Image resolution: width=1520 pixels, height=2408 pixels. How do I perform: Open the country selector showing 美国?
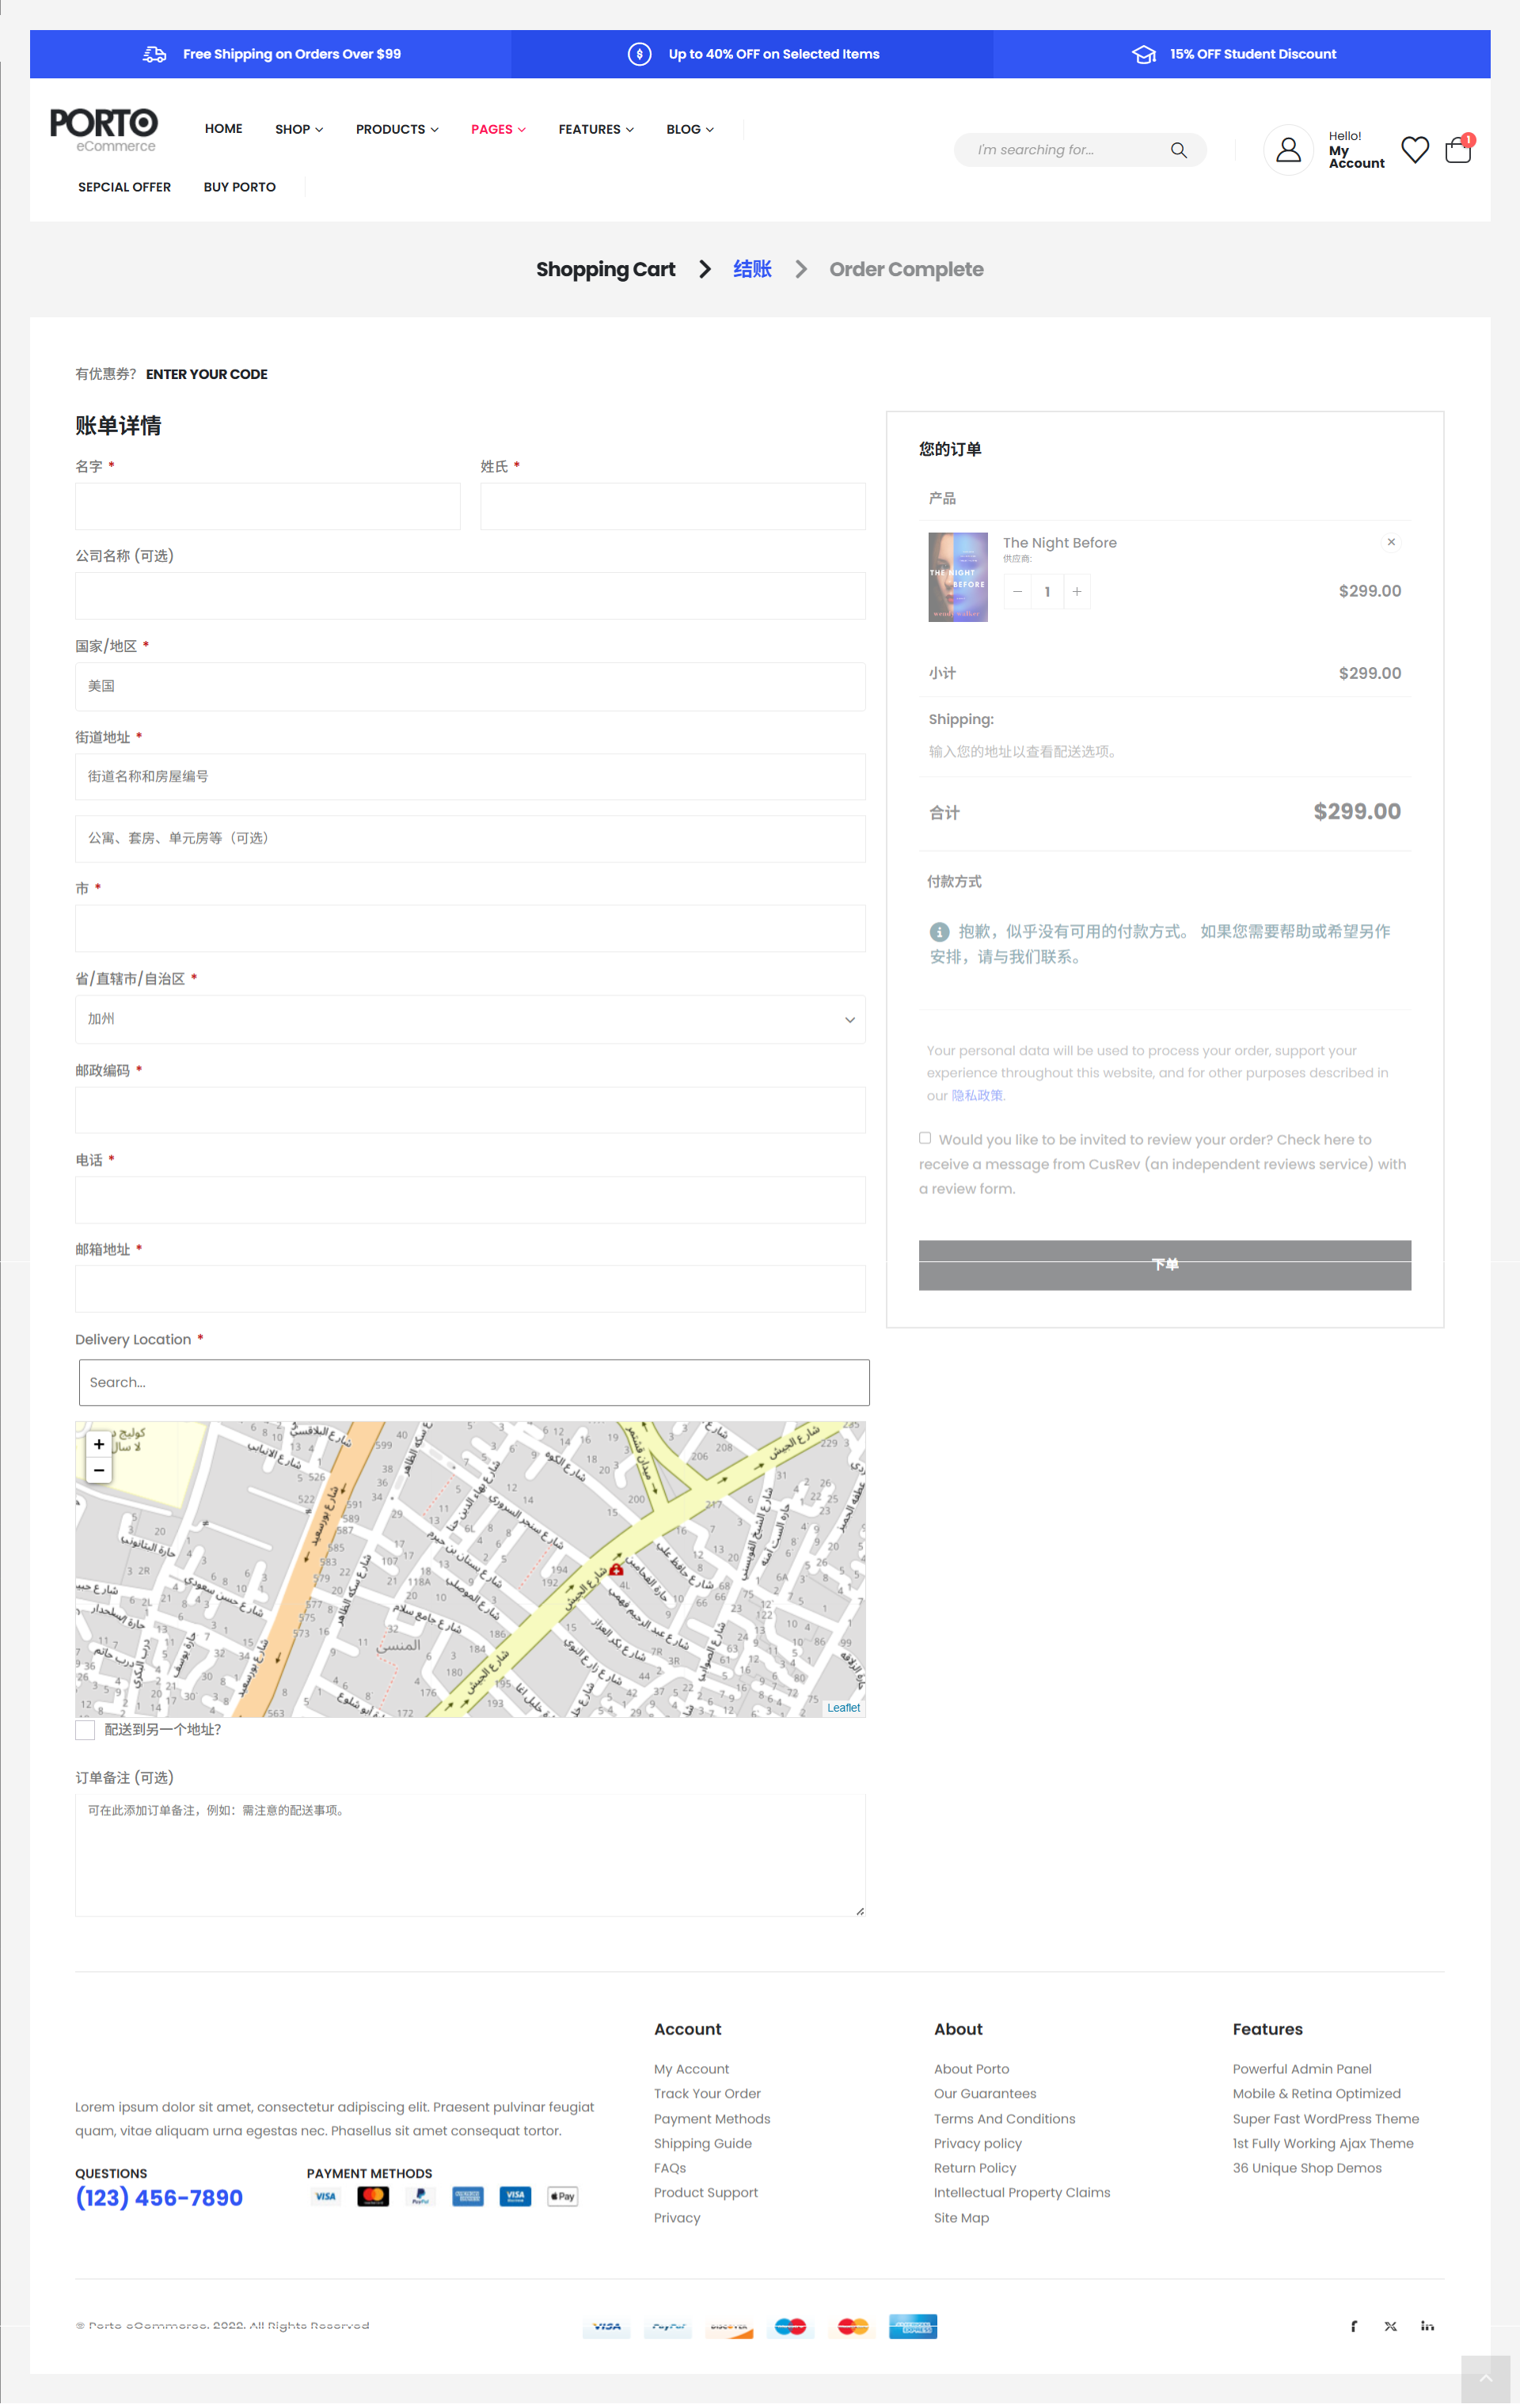[470, 686]
